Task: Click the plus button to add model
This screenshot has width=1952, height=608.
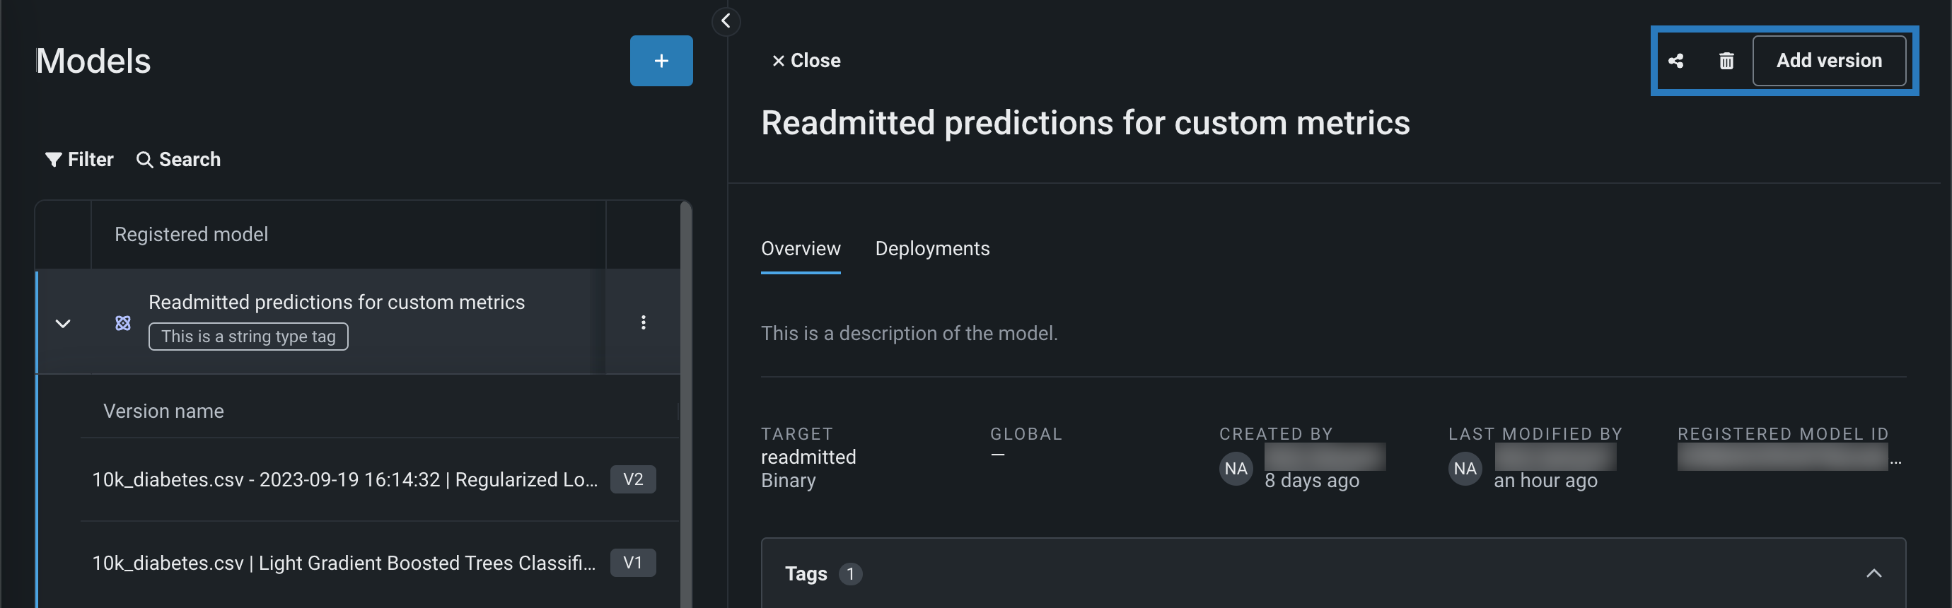Action: [x=661, y=61]
